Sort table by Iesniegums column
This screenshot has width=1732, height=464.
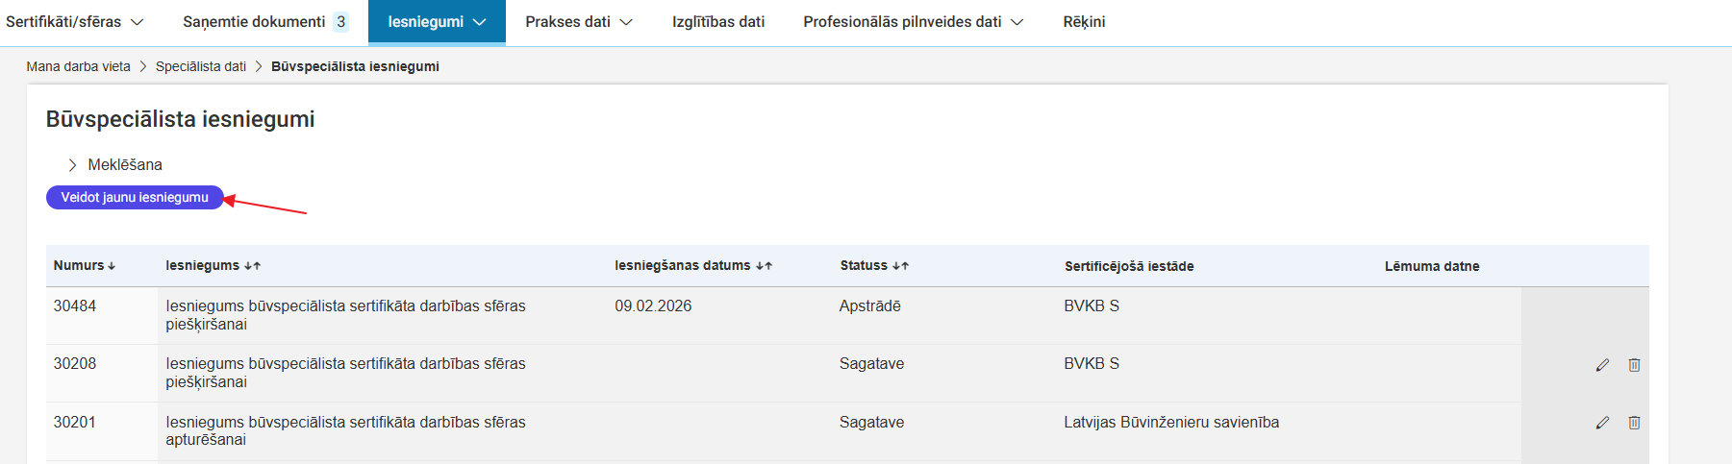(213, 266)
